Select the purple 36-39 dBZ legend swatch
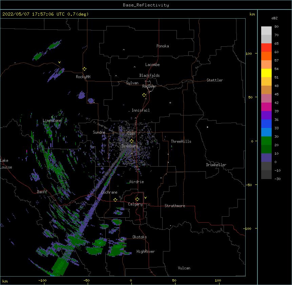Viewport: 292px width, 285px height. coord(266,115)
